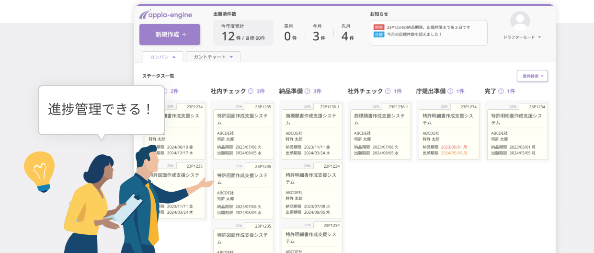
Task: Click the 来月 0件 counter
Action: [290, 33]
